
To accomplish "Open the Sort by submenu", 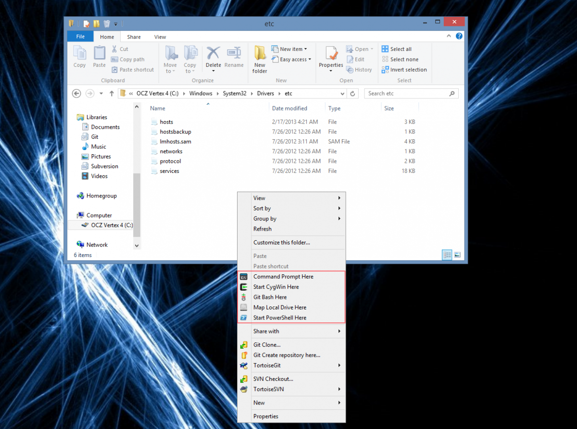I will click(291, 208).
